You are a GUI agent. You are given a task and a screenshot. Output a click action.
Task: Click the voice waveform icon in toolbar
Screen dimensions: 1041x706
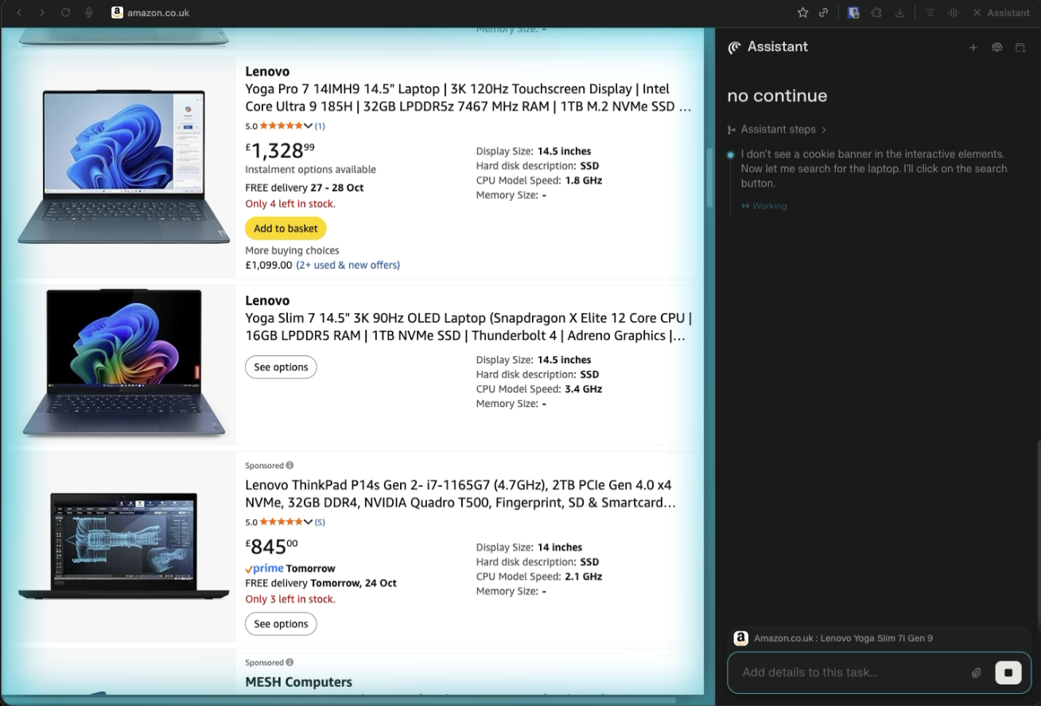(x=954, y=13)
